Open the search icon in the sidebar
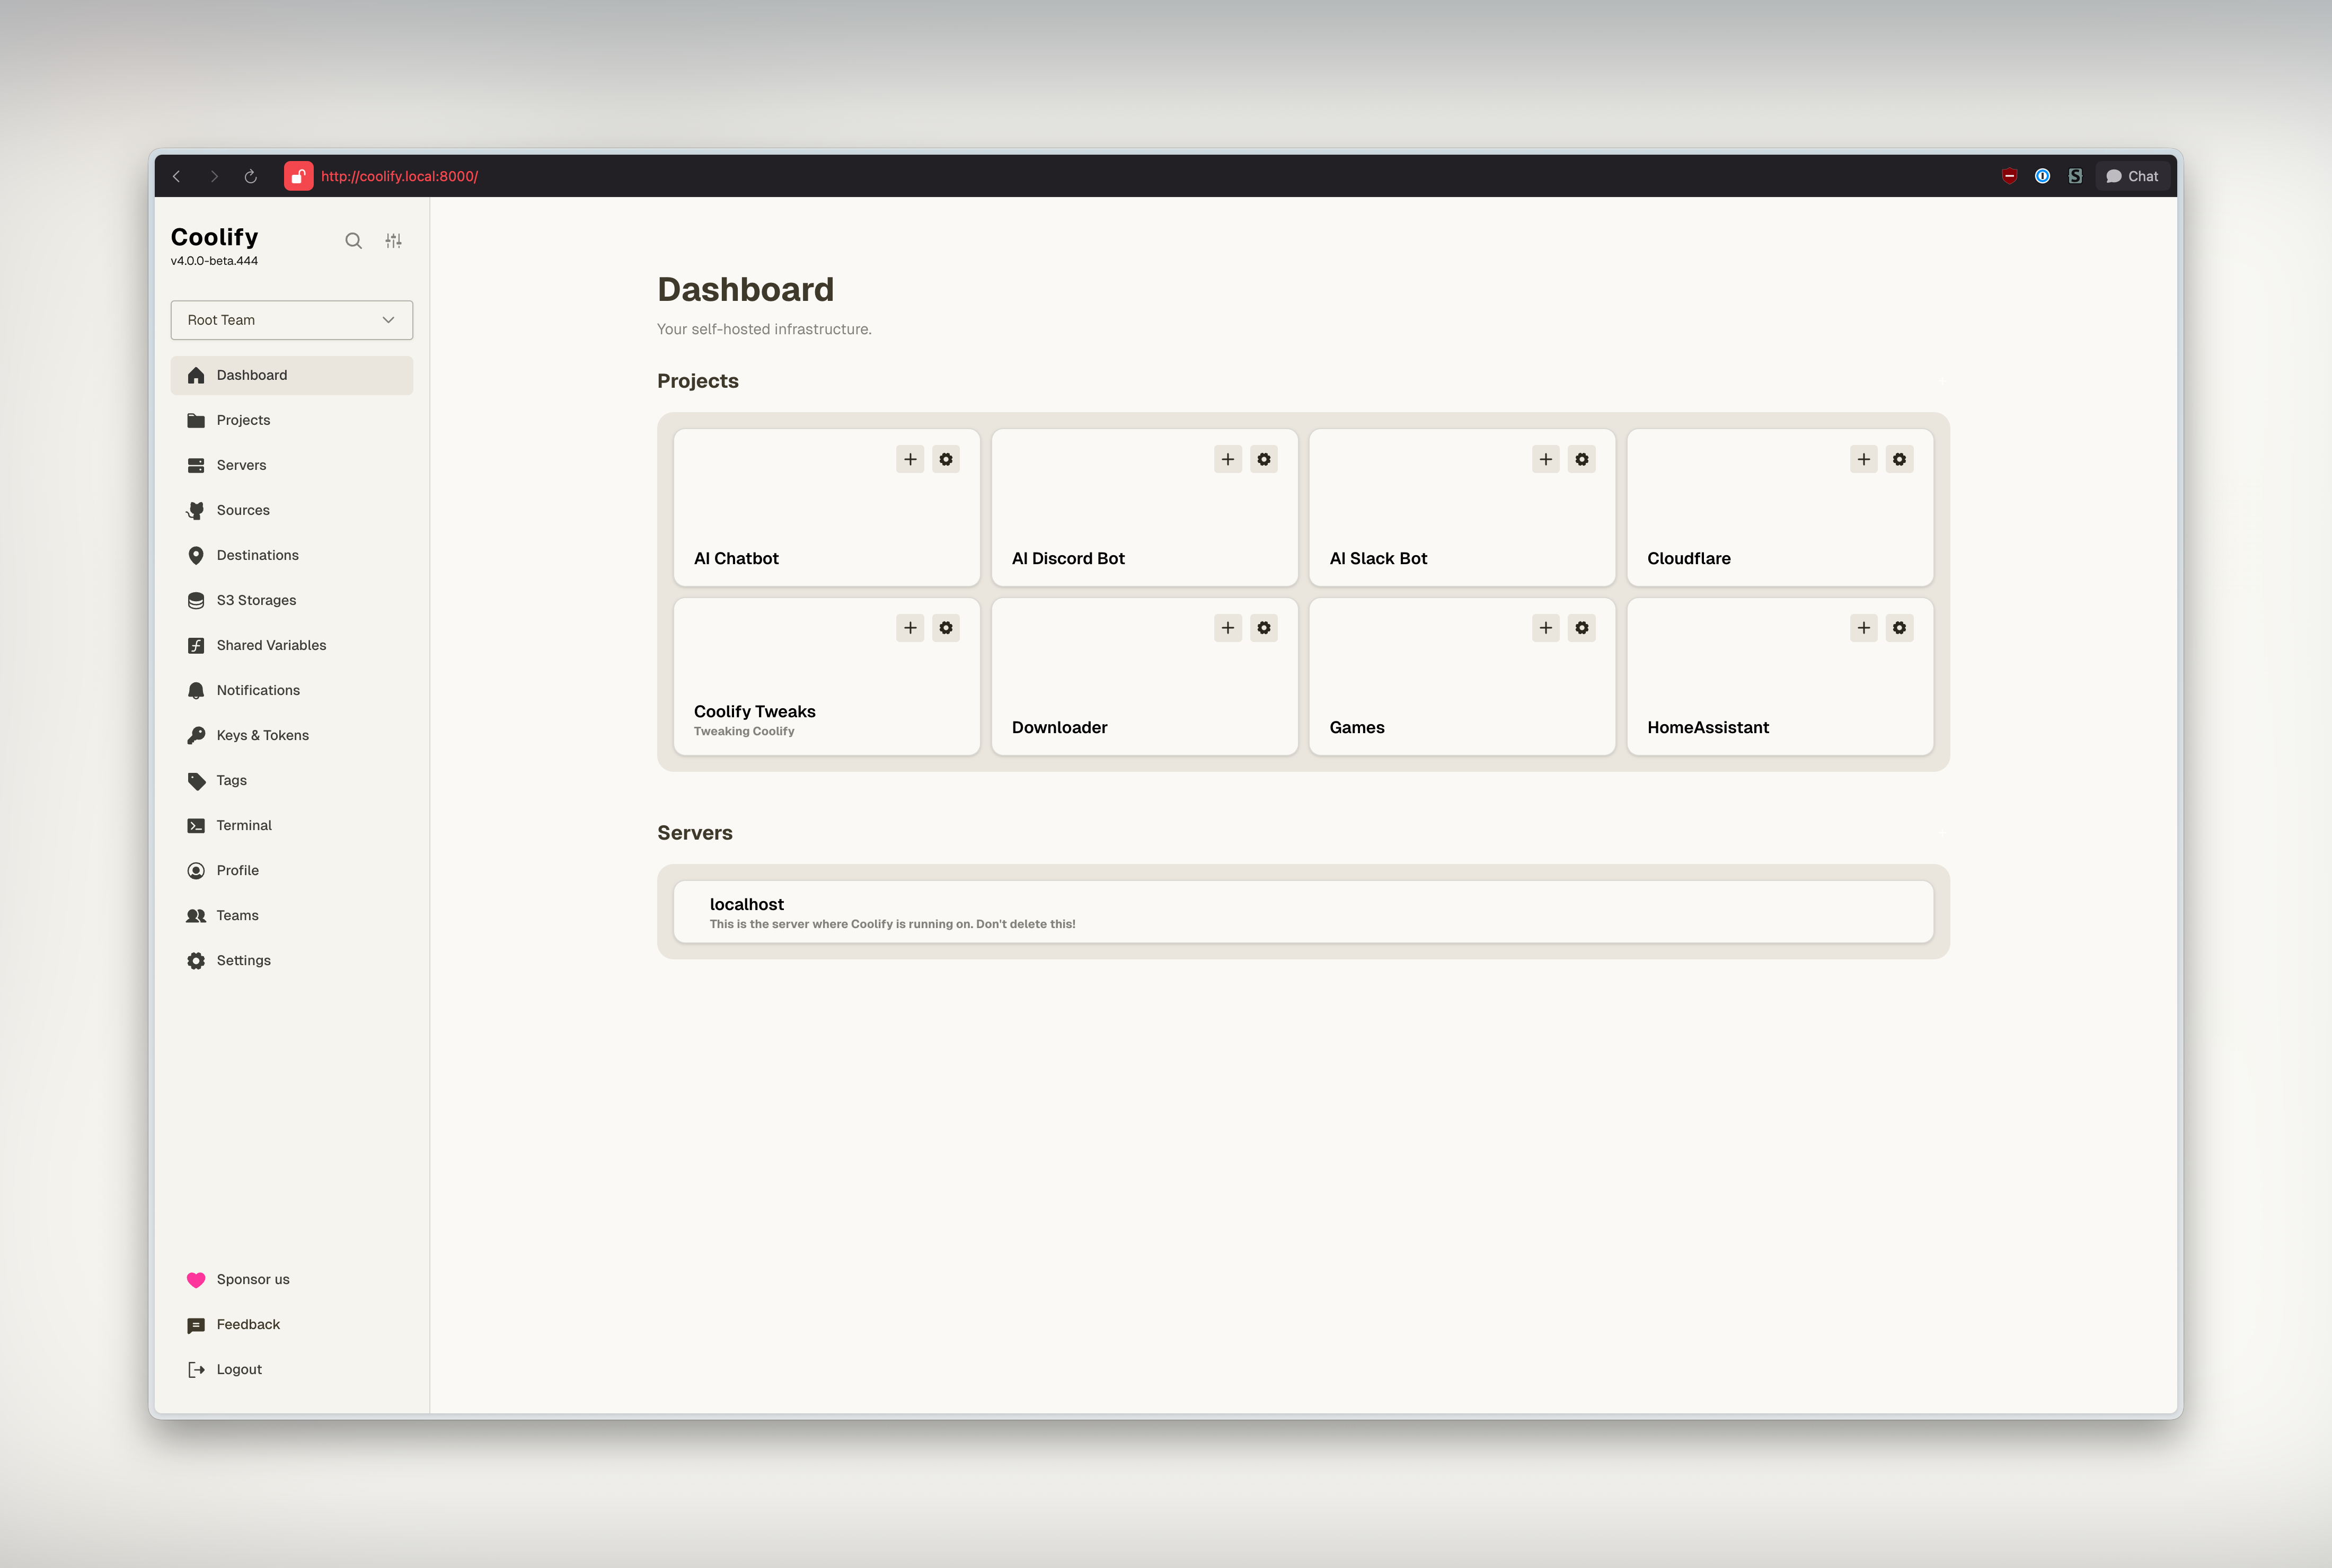 (354, 241)
